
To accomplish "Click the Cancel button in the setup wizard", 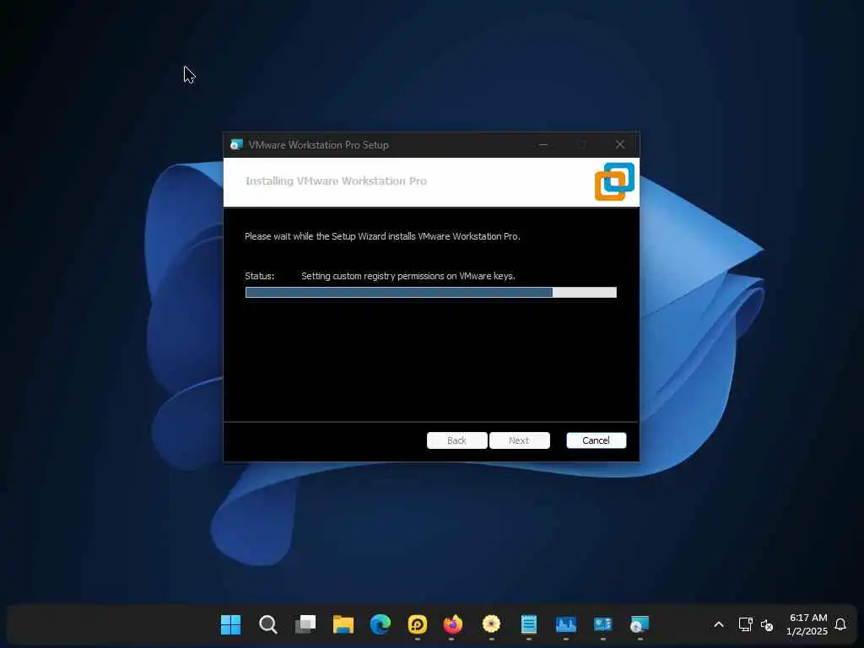I will tap(597, 440).
